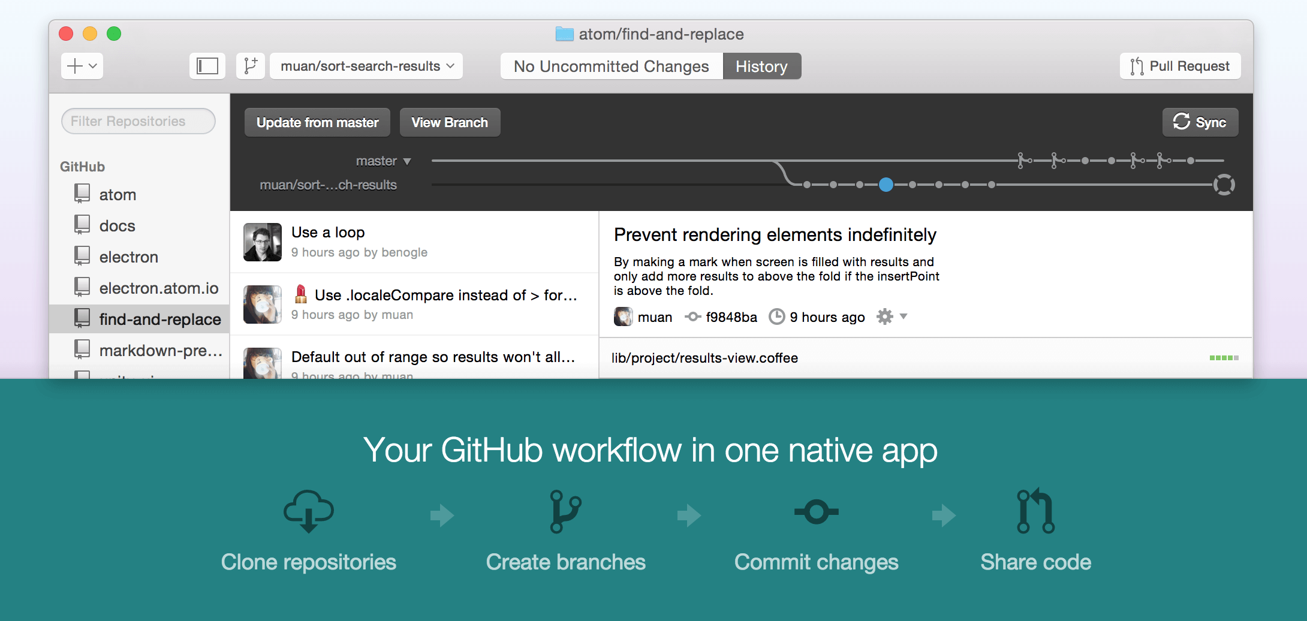Expand lib/project/results-view.coffee file diff
1307x621 pixels.
click(x=925, y=358)
